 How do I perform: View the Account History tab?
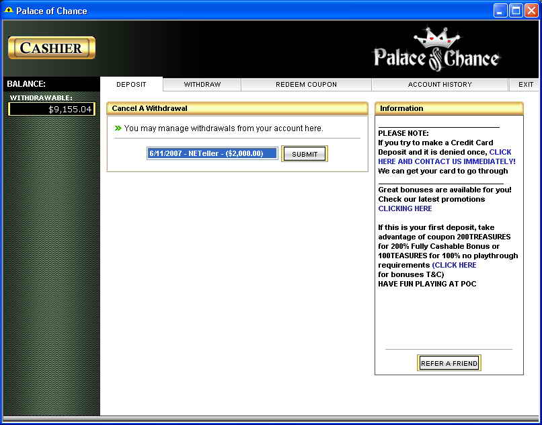click(x=440, y=85)
